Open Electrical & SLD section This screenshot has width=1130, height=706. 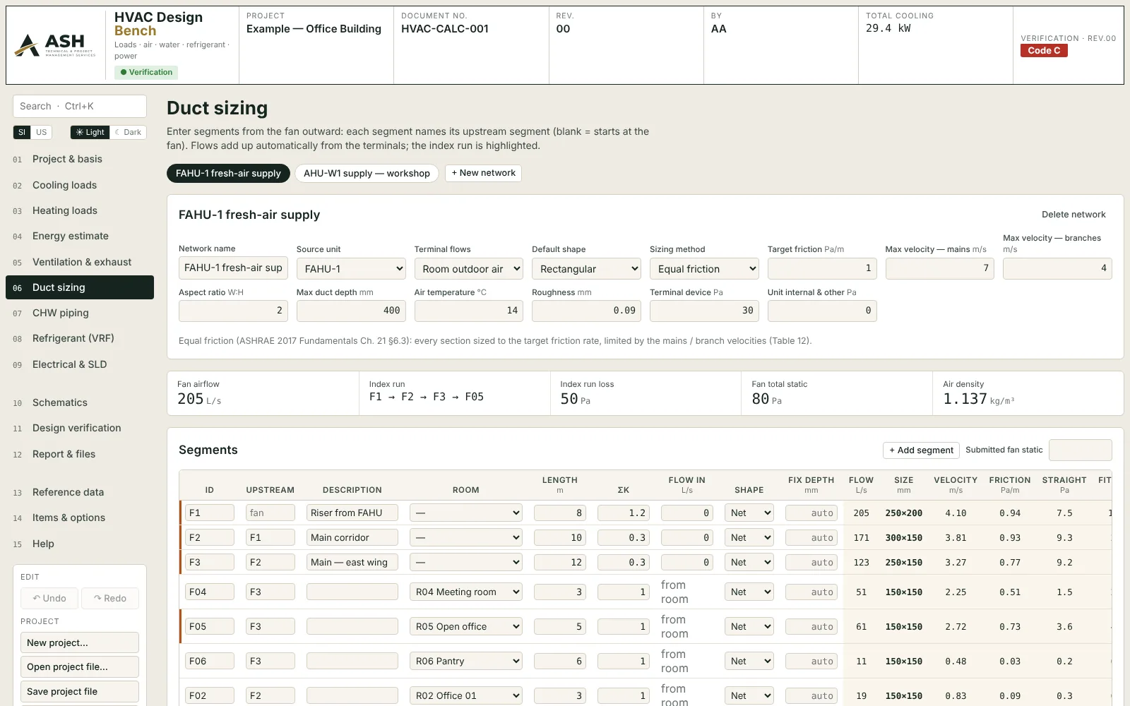(x=80, y=364)
